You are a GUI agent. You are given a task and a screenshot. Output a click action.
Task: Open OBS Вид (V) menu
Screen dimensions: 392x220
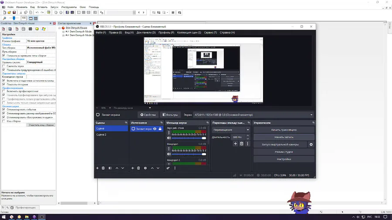tap(129, 33)
